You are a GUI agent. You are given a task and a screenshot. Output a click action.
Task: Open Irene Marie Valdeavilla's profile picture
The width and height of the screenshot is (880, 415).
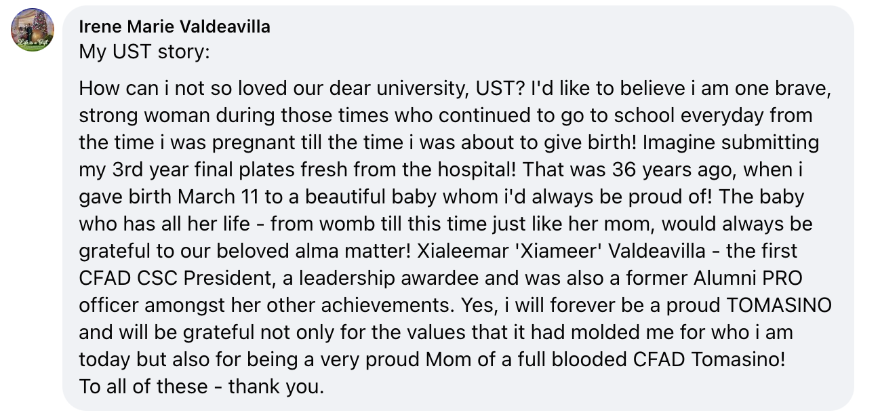33,31
